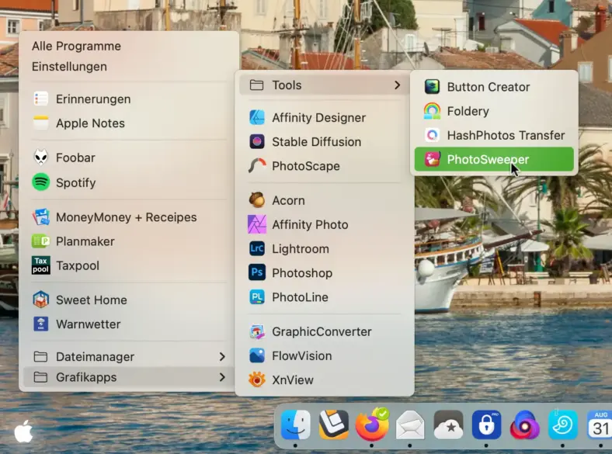Open the Alle Programme entry

point(76,46)
